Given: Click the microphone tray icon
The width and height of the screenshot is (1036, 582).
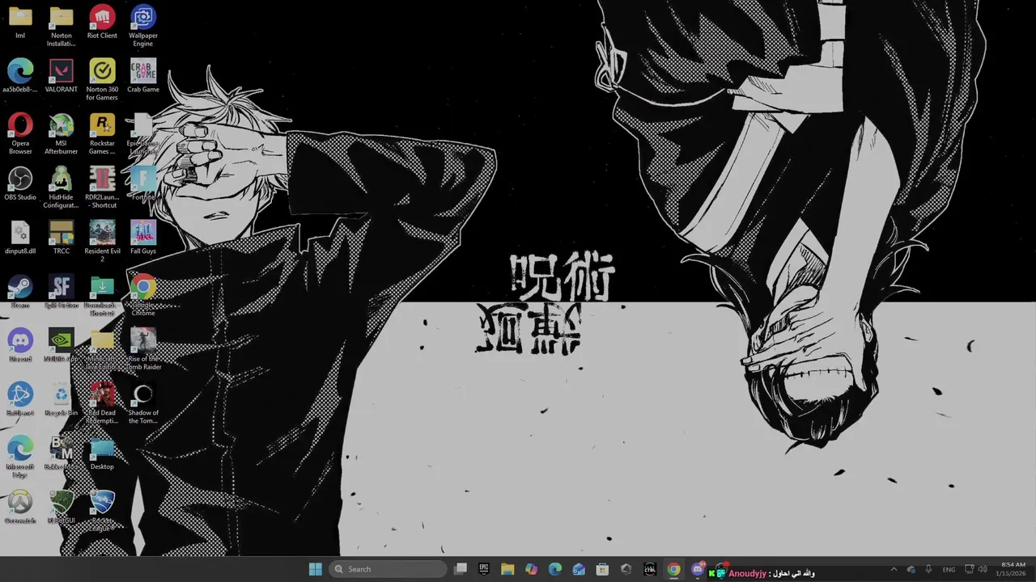Looking at the screenshot, I should (x=928, y=569).
